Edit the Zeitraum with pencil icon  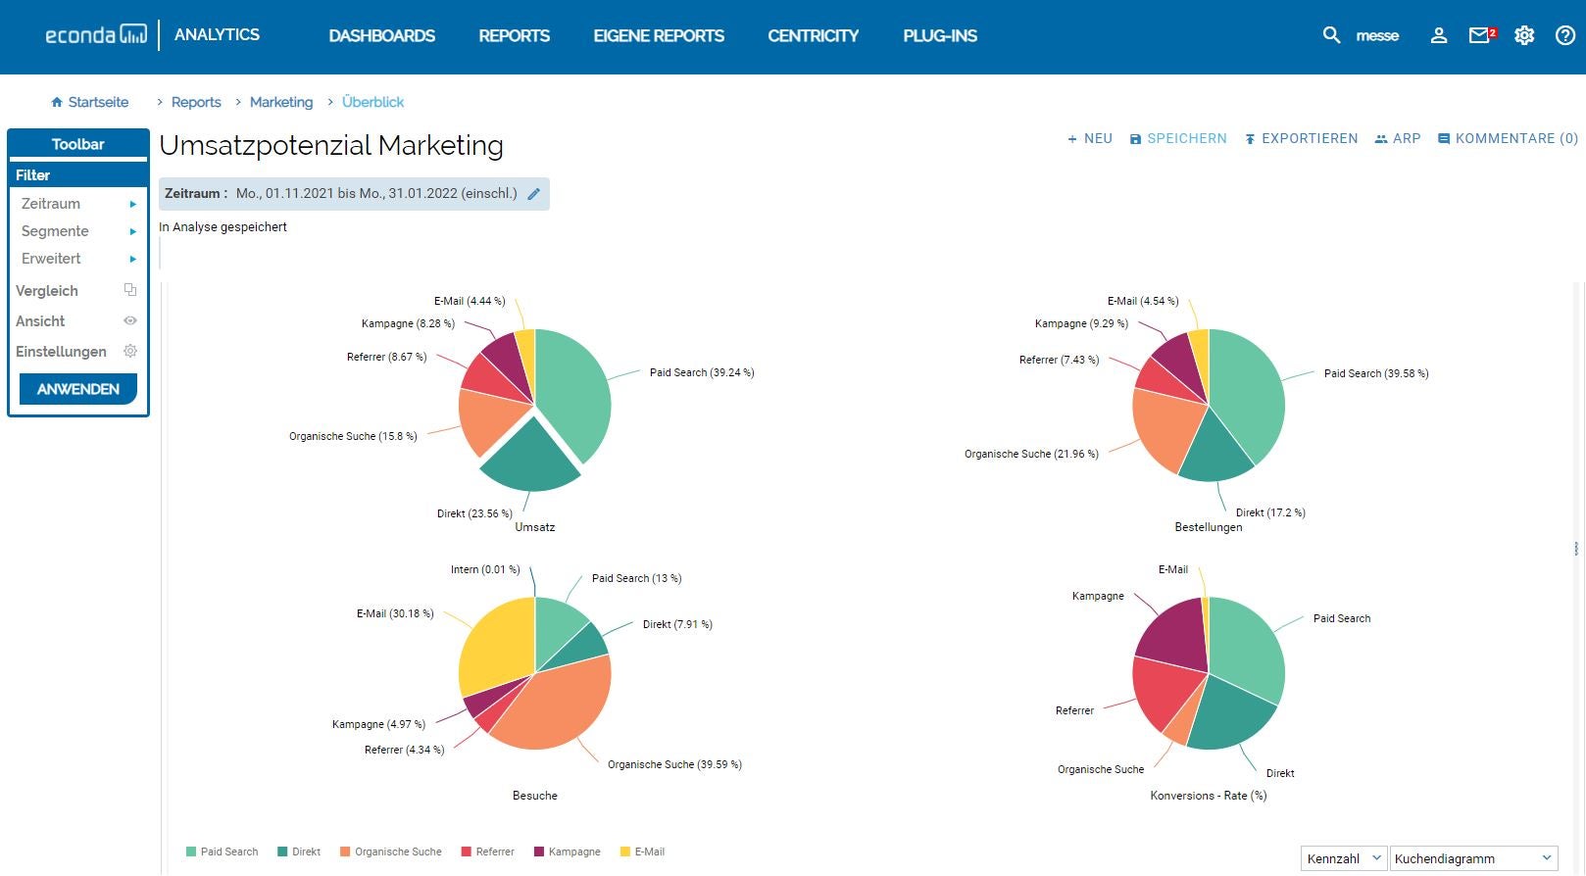pyautogui.click(x=534, y=194)
